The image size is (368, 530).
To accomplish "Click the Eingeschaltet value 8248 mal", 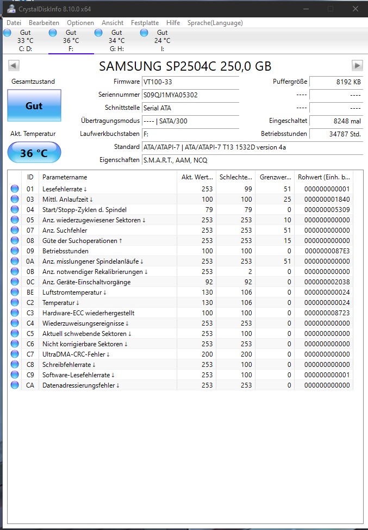I will point(336,121).
